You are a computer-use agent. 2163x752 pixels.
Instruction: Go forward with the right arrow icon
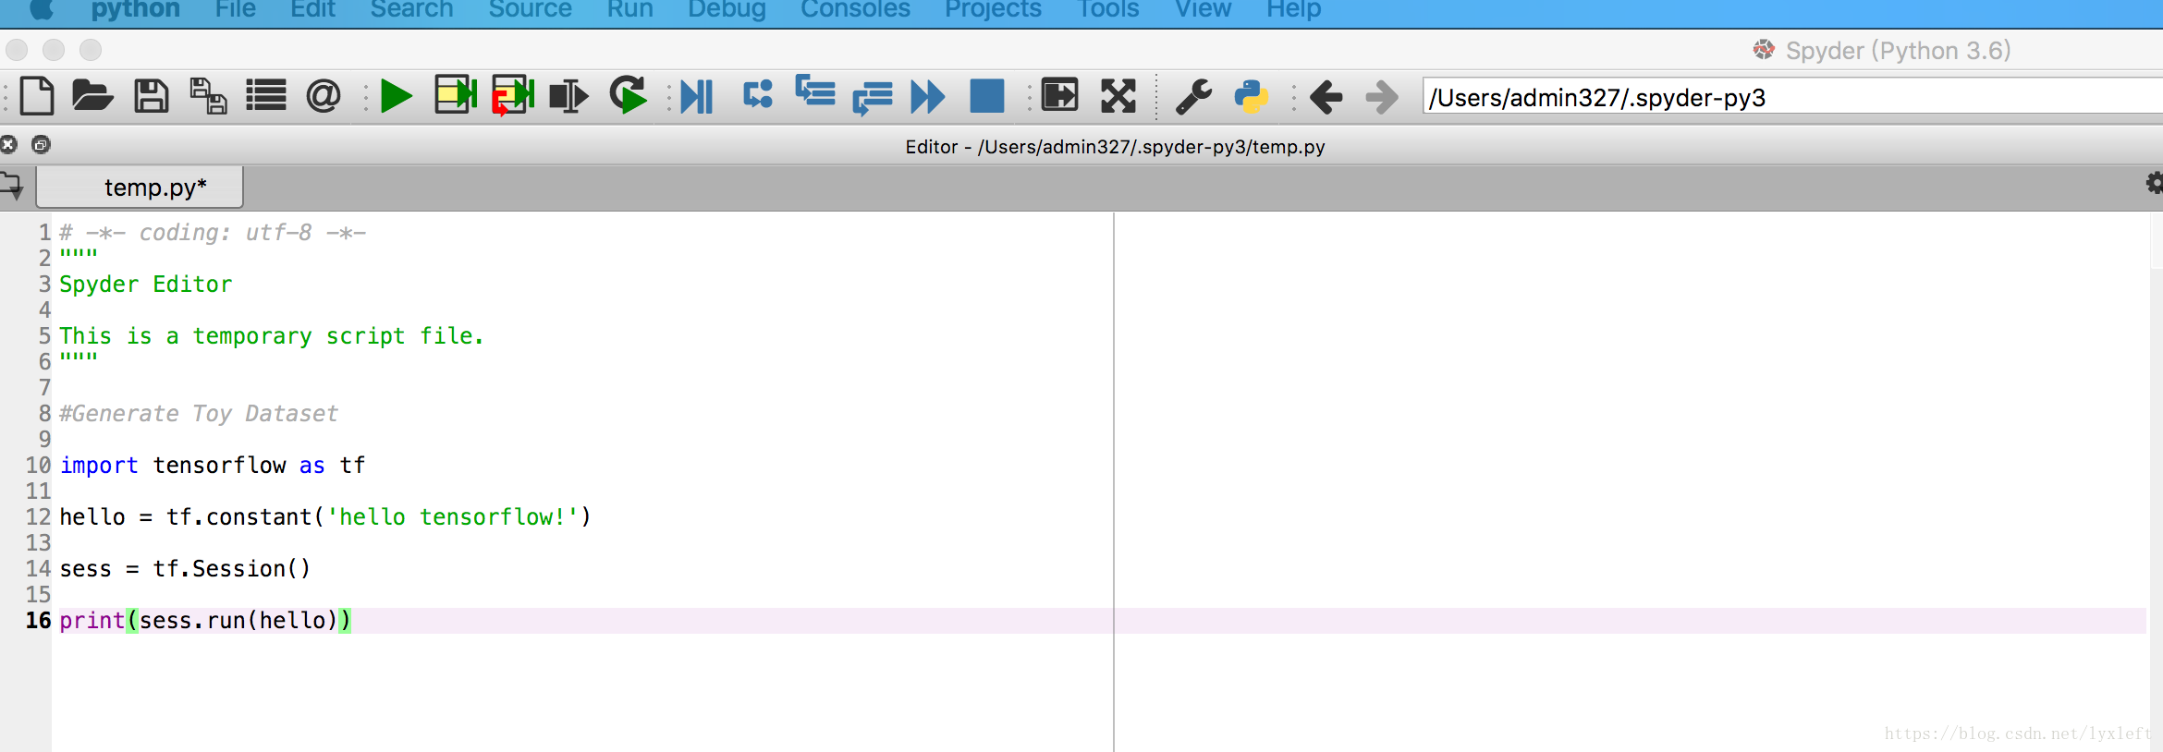click(1382, 96)
